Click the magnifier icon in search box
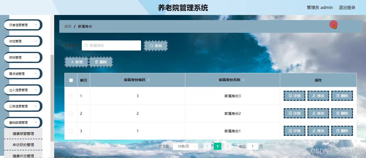 pos(86,45)
